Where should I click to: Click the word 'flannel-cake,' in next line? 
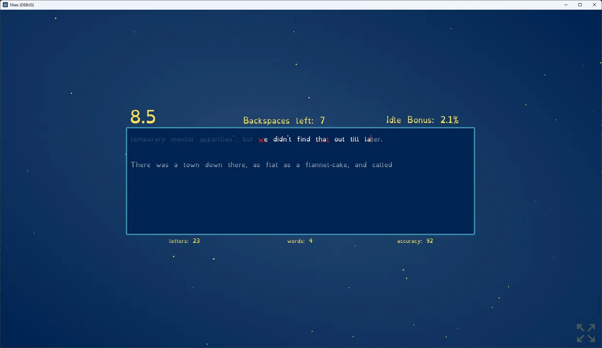point(327,165)
